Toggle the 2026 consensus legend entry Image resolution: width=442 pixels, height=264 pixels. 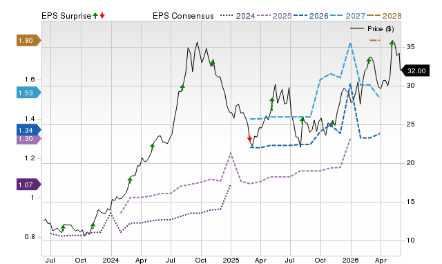[x=311, y=16]
